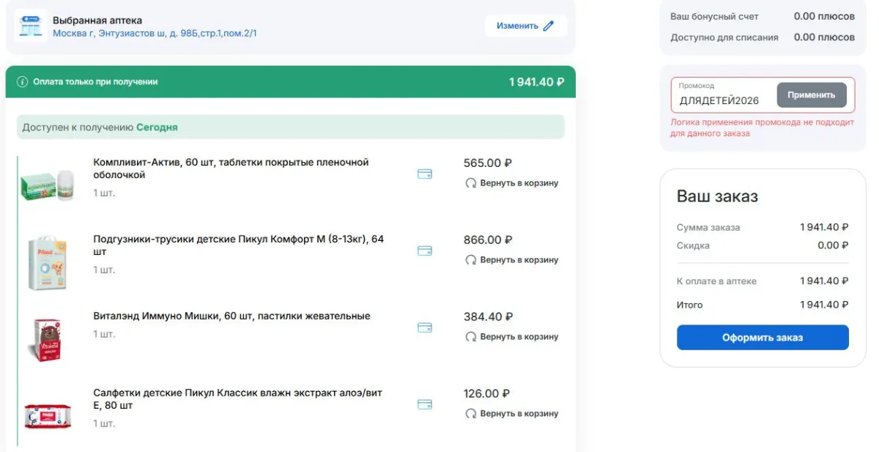The height and width of the screenshot is (452, 879).
Task: Open Пикул Комфорт diapers product image
Action: click(48, 263)
